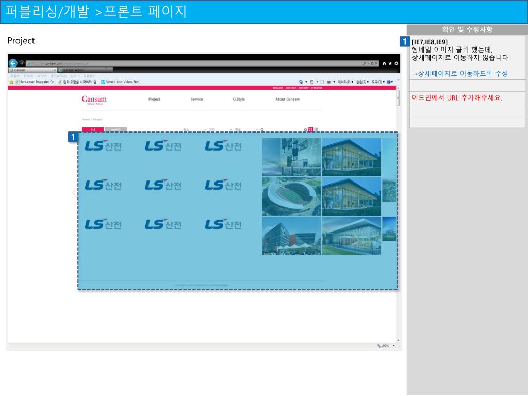Viewport: 528px width, 396px height.
Task: Open the 도움말(H) menu
Action: coord(90,76)
